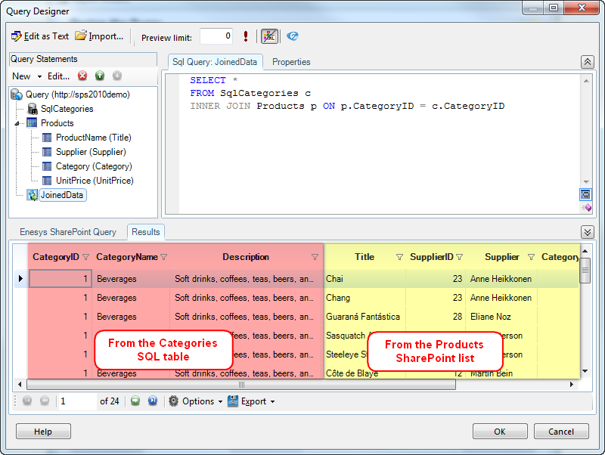The height and width of the screenshot is (455, 605).
Task: Click the Edit as Text button
Action: point(40,36)
